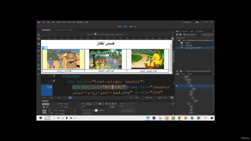Click File Management arrows icon
Image resolution: width=251 pixels, height=141 pixels.
click(x=38, y=38)
